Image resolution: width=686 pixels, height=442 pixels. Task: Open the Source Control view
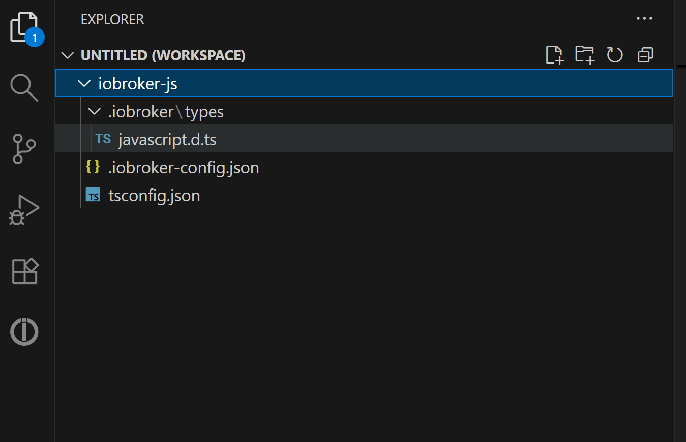click(24, 148)
